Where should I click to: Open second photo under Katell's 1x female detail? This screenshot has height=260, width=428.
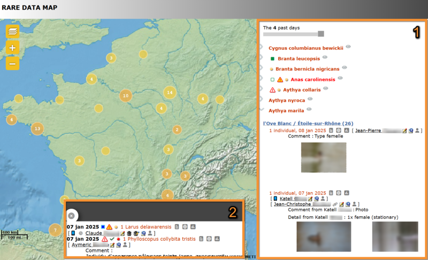point(395,236)
